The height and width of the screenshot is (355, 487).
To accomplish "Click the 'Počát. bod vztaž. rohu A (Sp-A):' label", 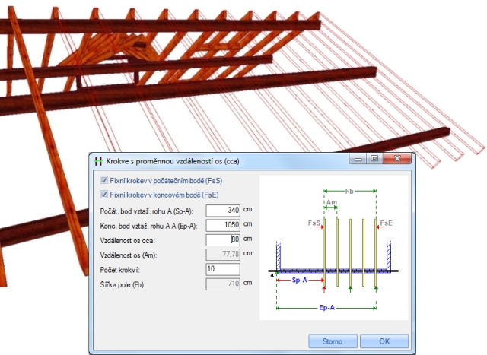I will tap(146, 211).
